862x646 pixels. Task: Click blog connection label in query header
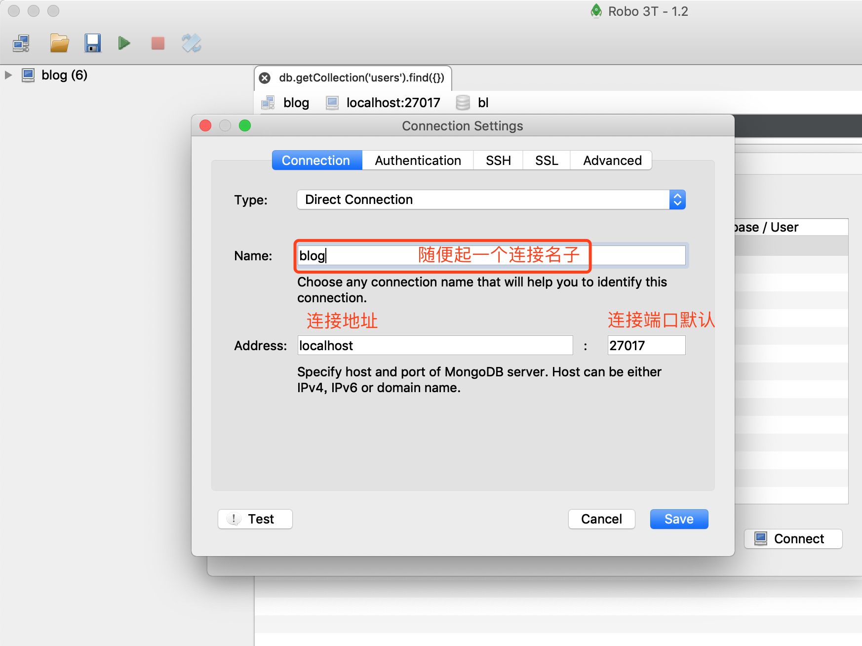(296, 103)
